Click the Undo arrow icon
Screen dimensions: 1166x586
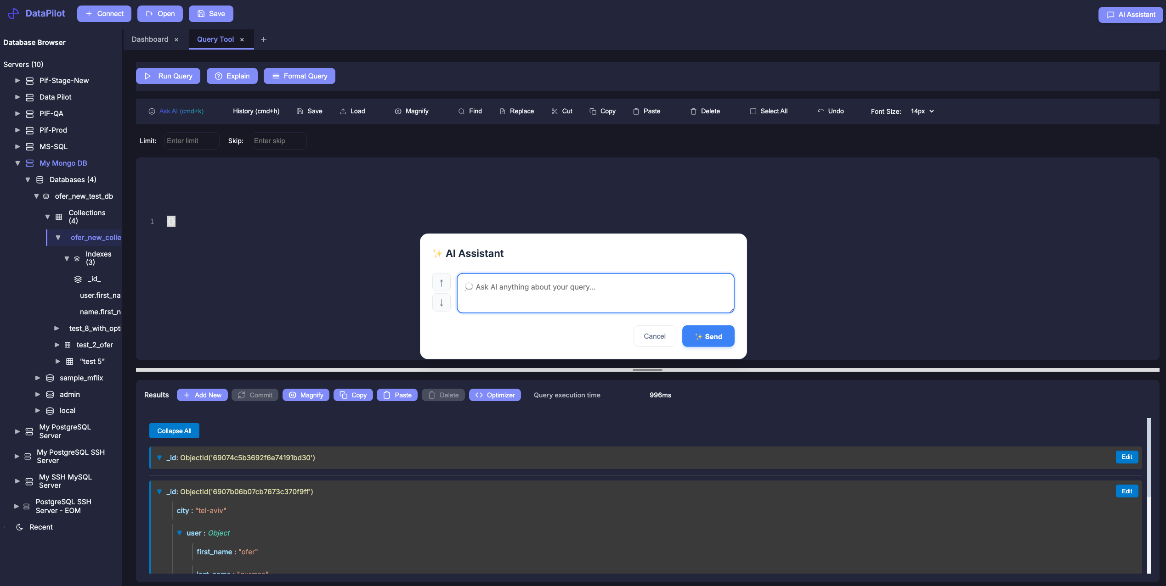coord(821,112)
